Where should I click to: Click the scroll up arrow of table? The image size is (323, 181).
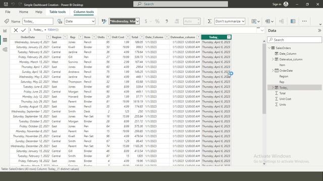[x=264, y=41]
